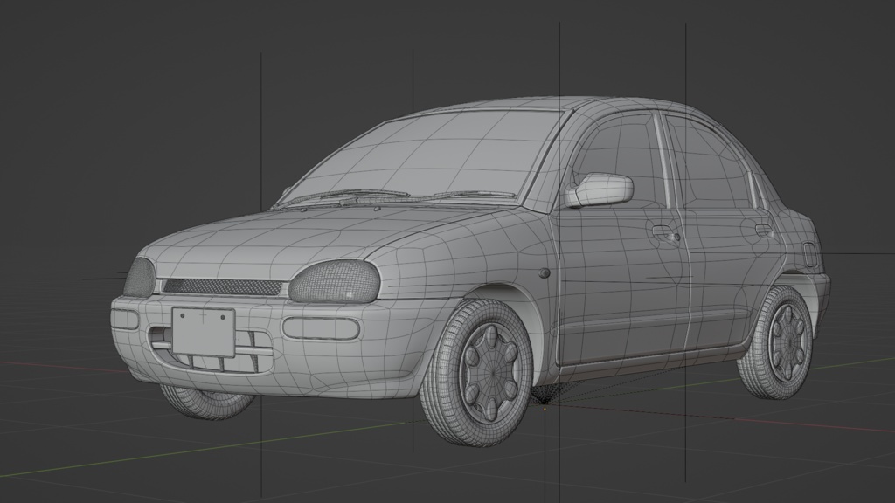Select the large oval headlight beside the fender

335,281
